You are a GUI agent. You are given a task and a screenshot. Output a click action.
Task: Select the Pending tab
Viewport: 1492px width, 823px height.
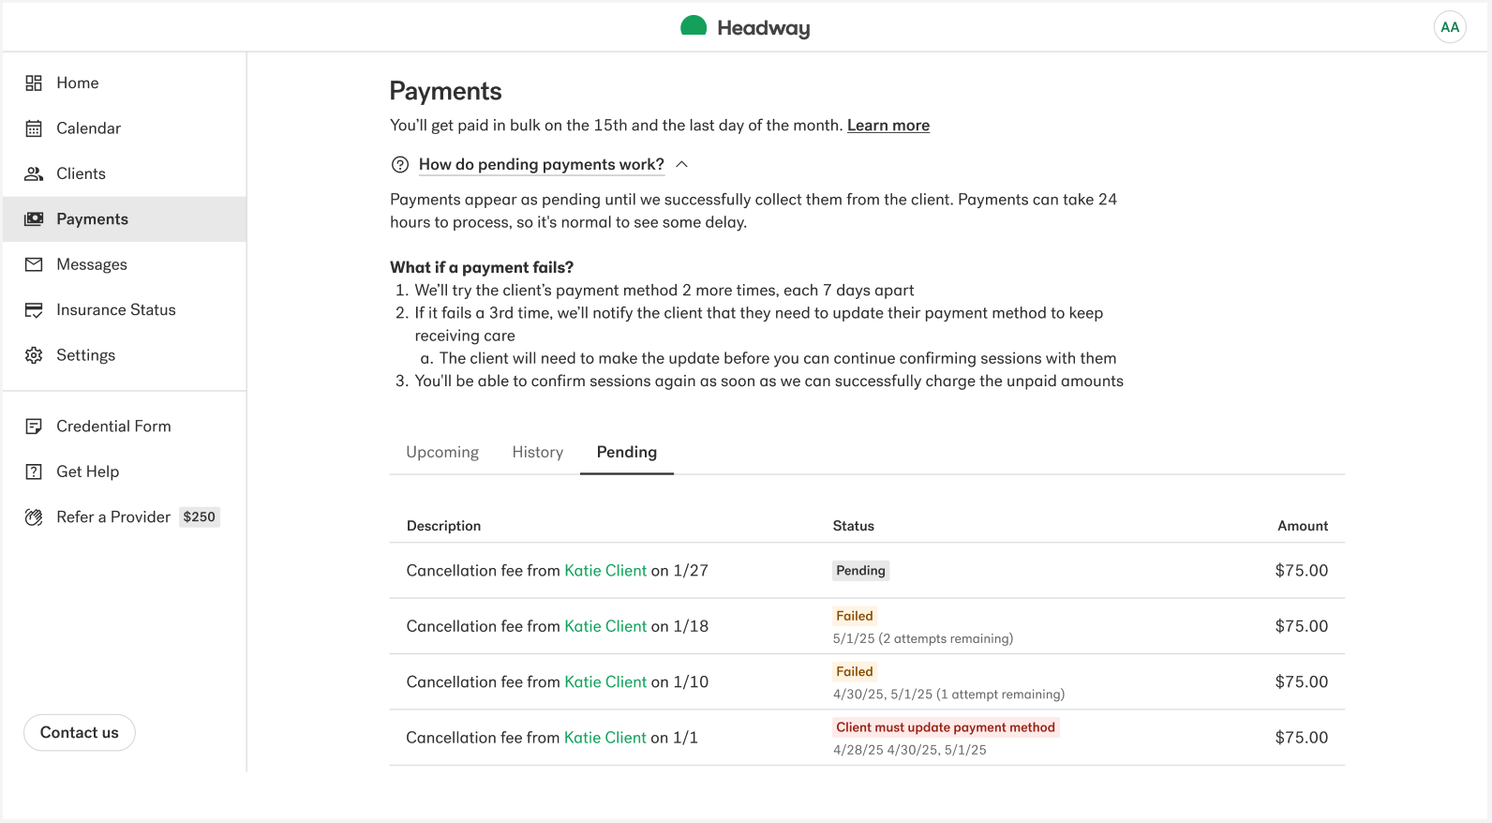[x=627, y=452]
